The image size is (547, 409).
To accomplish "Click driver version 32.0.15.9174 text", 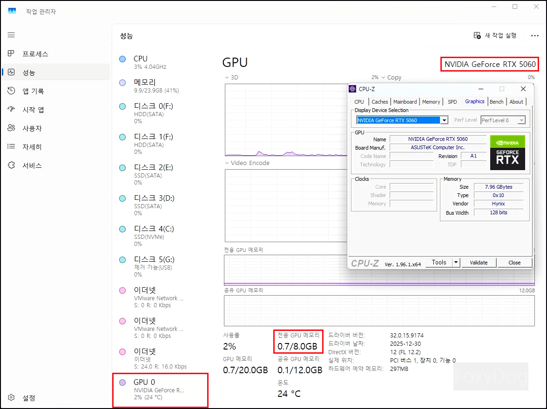I will pos(407,335).
